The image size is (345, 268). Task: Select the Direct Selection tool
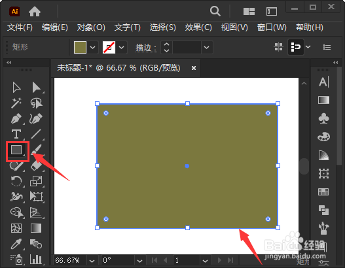(36, 88)
